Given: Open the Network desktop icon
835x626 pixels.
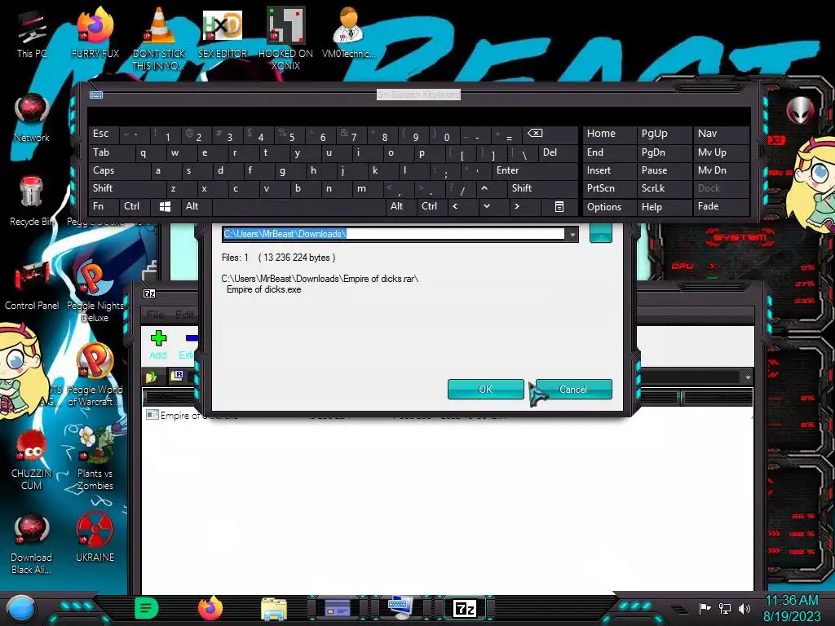Looking at the screenshot, I should [x=32, y=117].
